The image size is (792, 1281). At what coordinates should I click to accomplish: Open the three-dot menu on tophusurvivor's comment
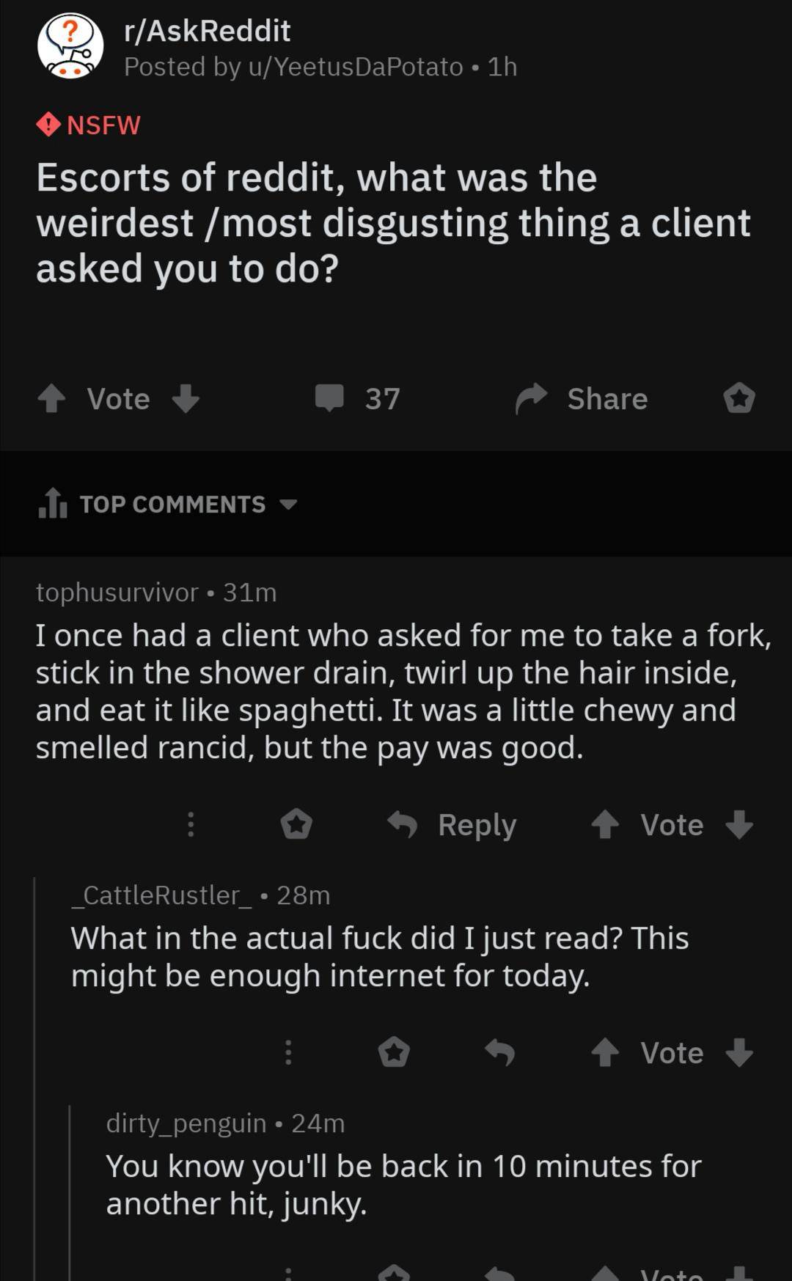coord(191,826)
